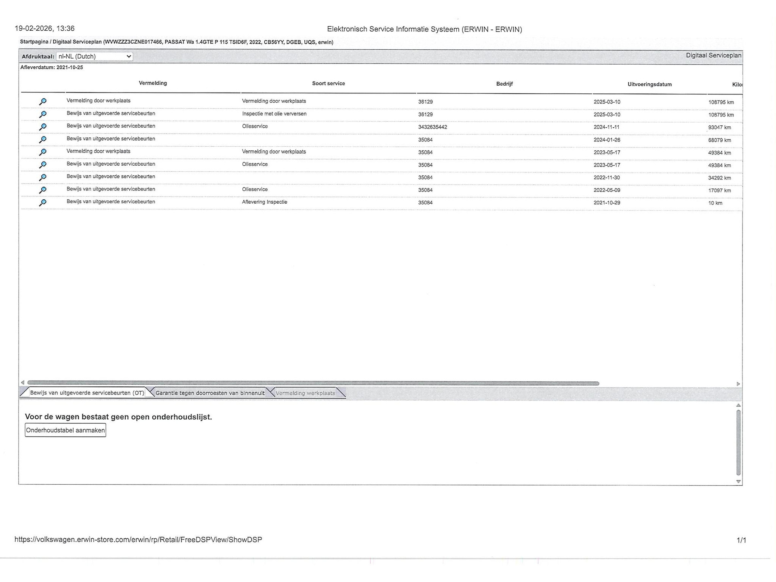The height and width of the screenshot is (582, 776).
Task: Open magnifier for 2024-11-11 Olieservice entry
Action: (42, 127)
